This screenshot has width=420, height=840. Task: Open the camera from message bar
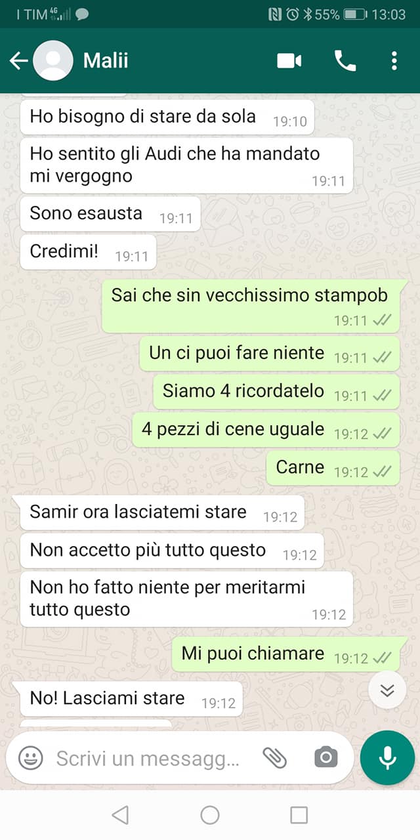click(325, 758)
